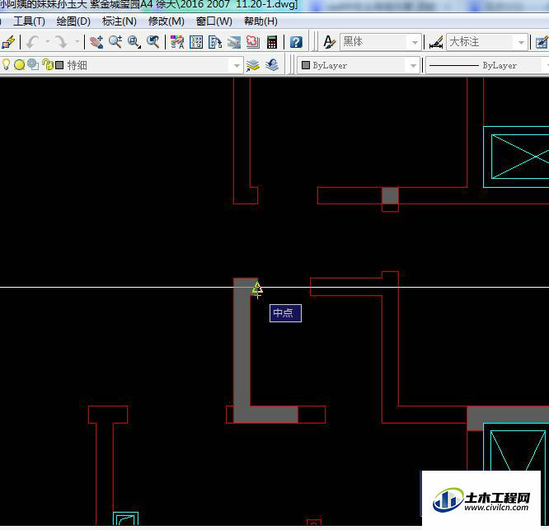
Task: Click the Undo arrow
Action: click(33, 42)
